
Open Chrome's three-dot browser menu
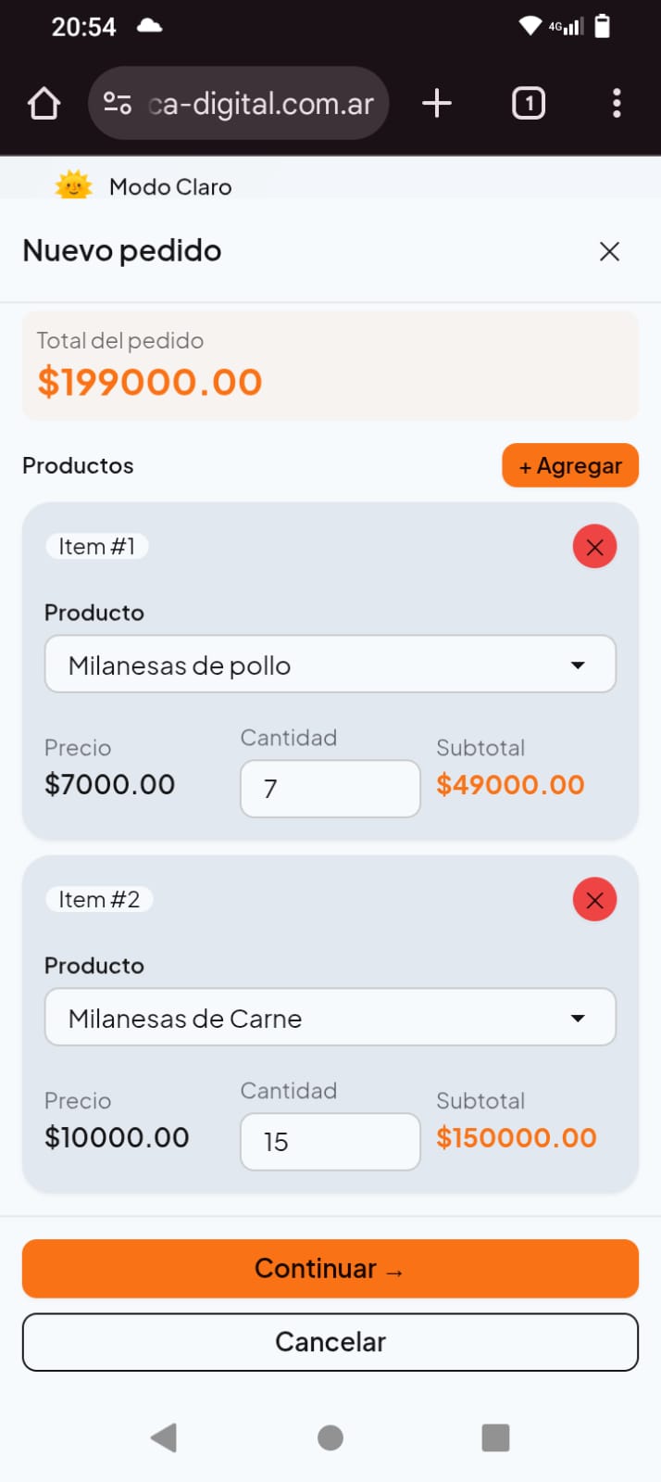(x=616, y=103)
